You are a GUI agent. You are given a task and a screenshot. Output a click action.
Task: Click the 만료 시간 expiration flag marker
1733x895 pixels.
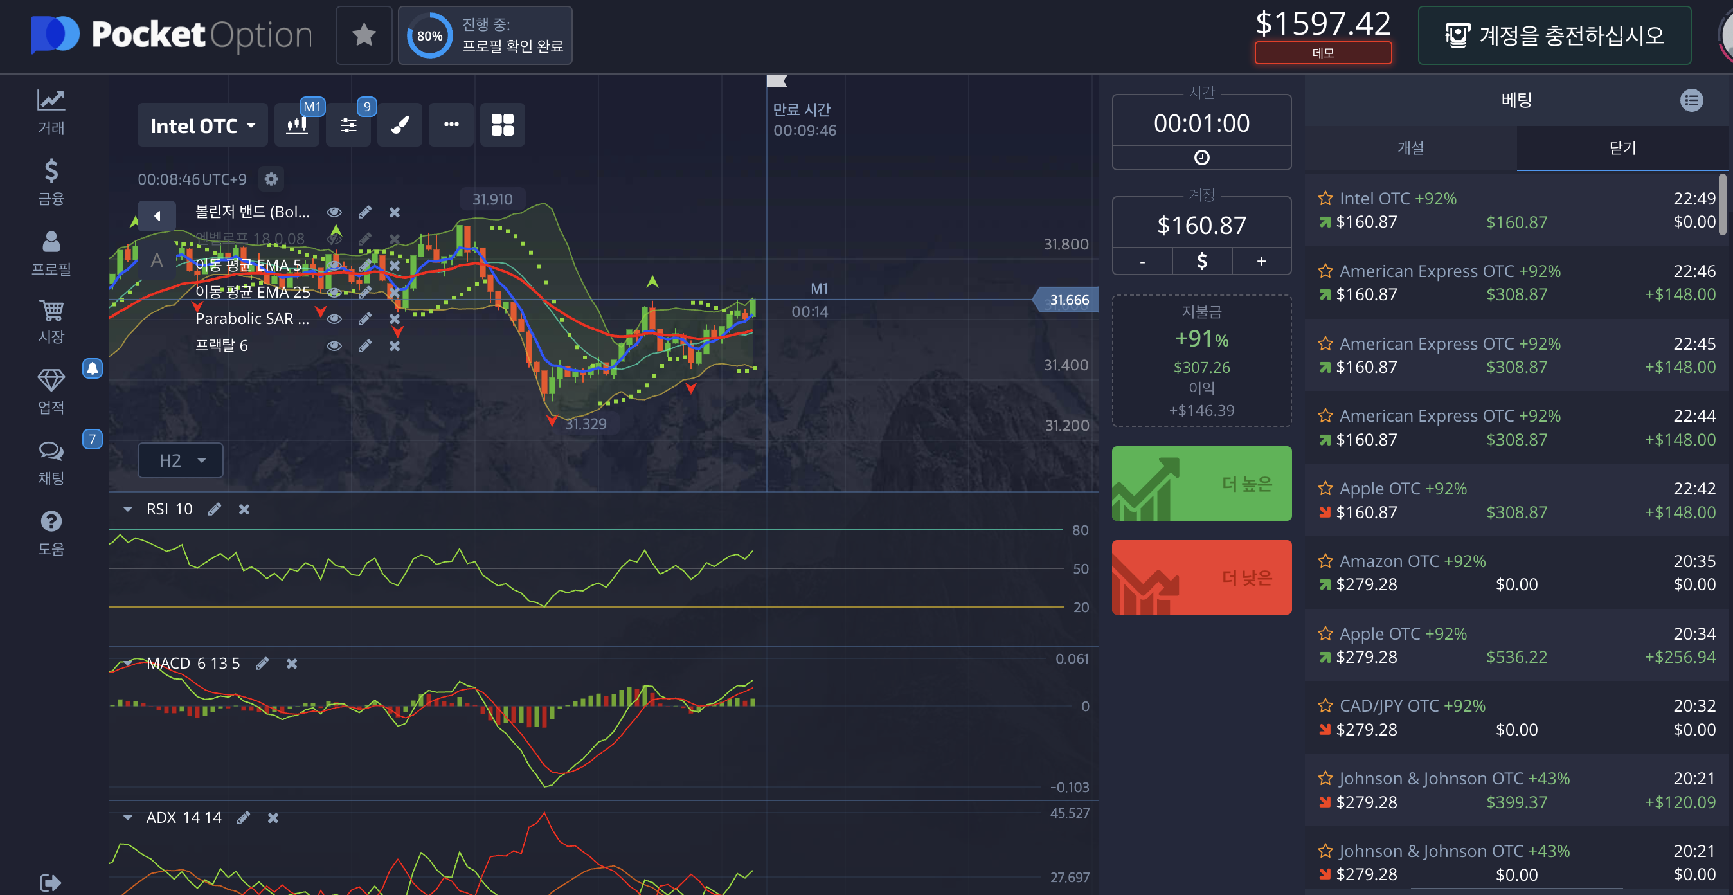pos(777,82)
